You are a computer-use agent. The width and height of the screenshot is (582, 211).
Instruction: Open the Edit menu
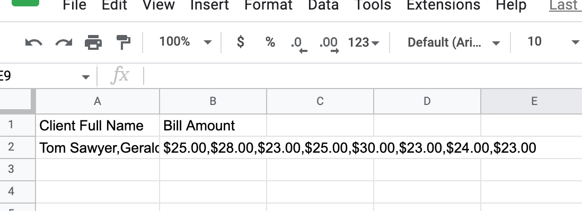tap(114, 5)
